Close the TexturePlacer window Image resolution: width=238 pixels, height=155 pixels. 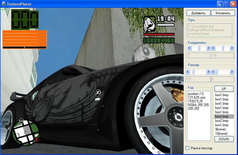pyautogui.click(x=233, y=4)
